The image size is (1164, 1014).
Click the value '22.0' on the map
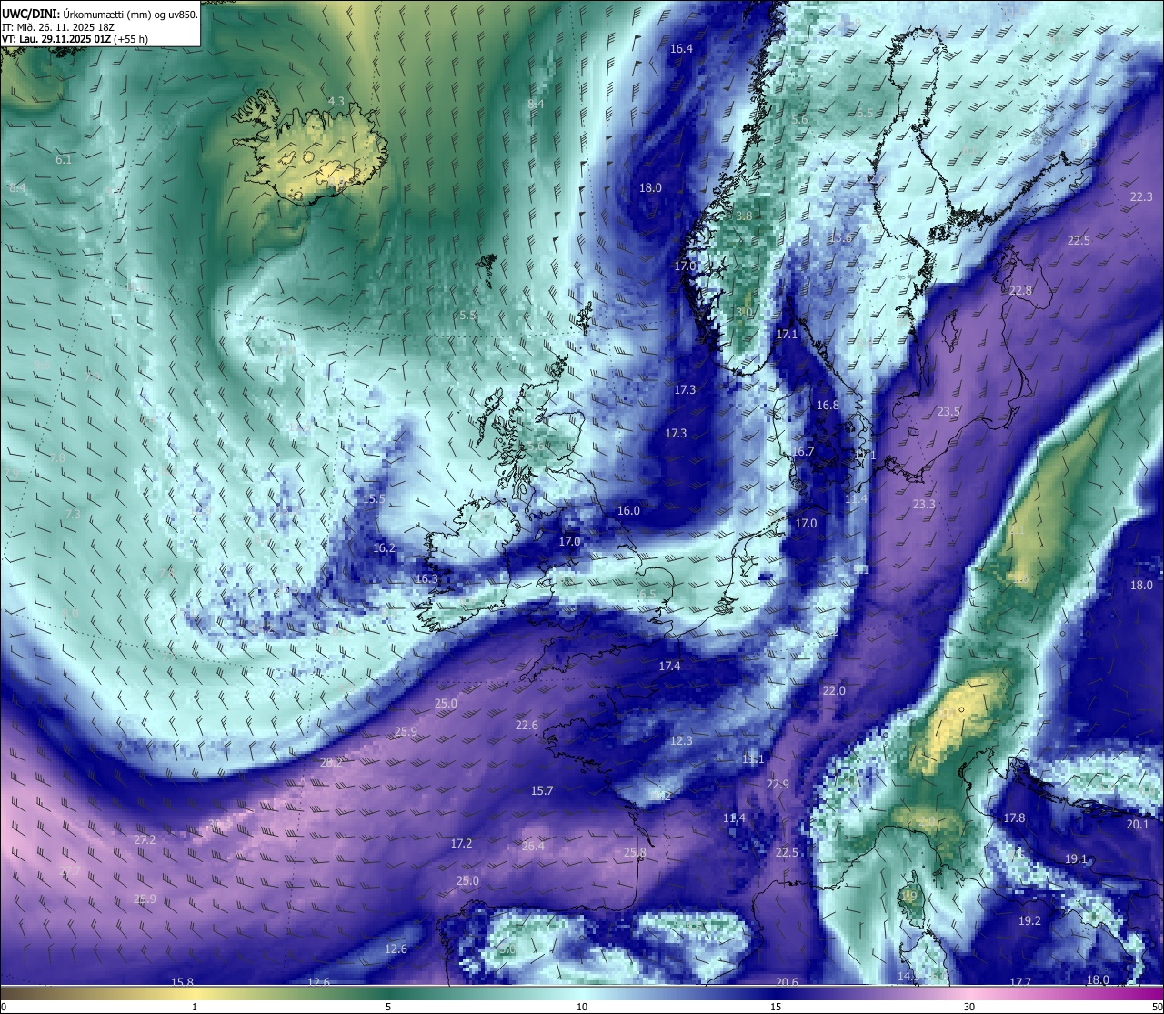point(834,691)
